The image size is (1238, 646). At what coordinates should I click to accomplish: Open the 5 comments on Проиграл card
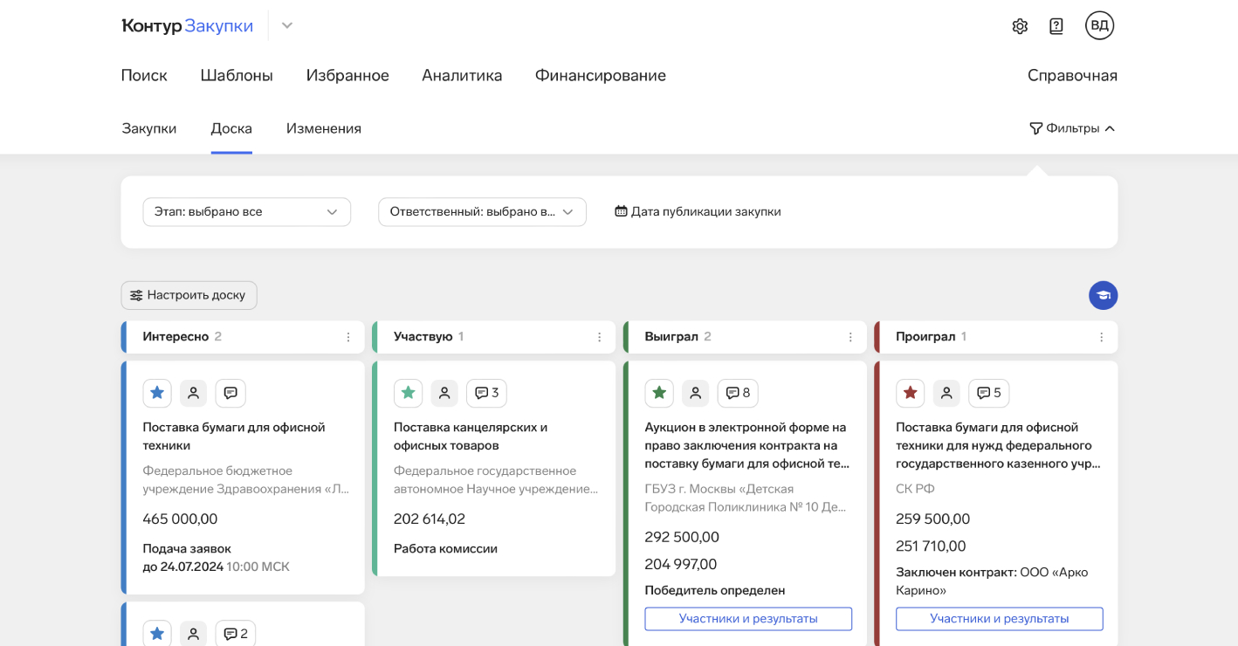coord(988,393)
